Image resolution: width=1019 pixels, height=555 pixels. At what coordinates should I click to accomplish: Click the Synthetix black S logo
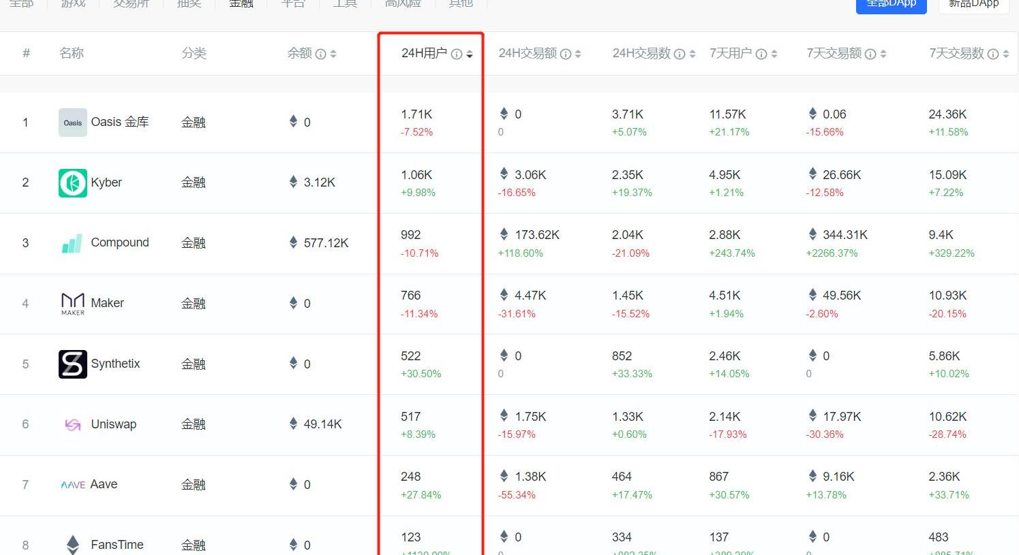click(73, 364)
